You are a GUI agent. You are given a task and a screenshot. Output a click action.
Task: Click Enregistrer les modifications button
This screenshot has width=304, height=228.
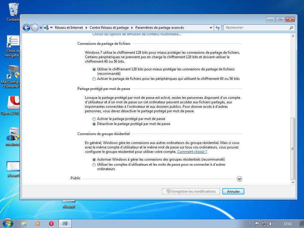coord(191,191)
